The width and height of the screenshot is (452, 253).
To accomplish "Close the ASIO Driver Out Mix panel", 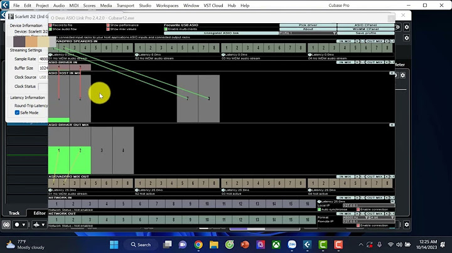I will (x=392, y=125).
